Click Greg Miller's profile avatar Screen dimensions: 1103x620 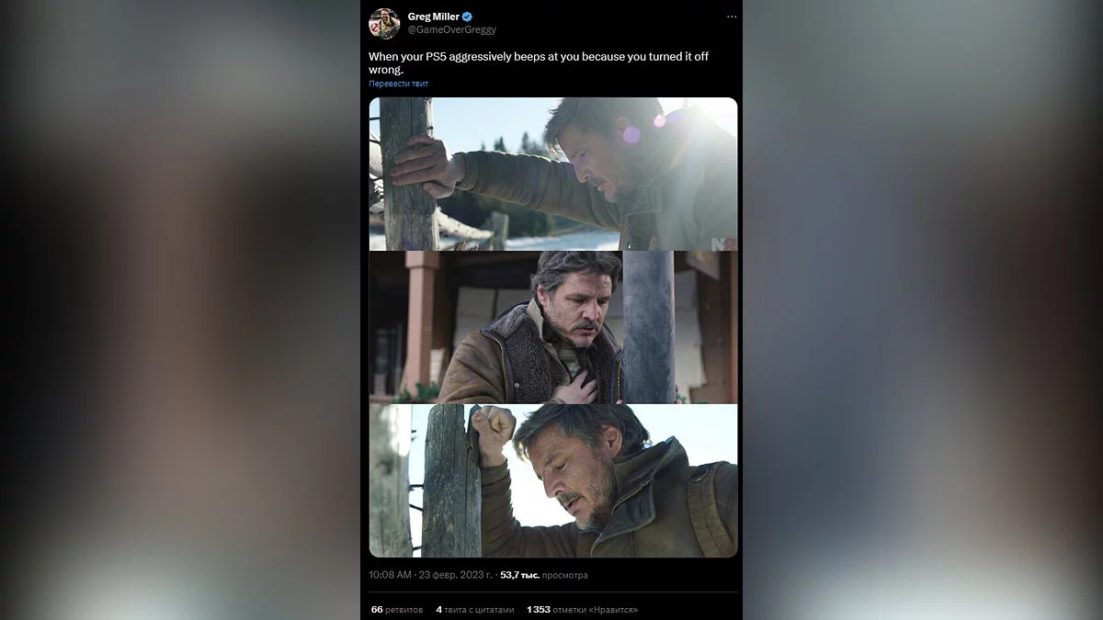[384, 23]
